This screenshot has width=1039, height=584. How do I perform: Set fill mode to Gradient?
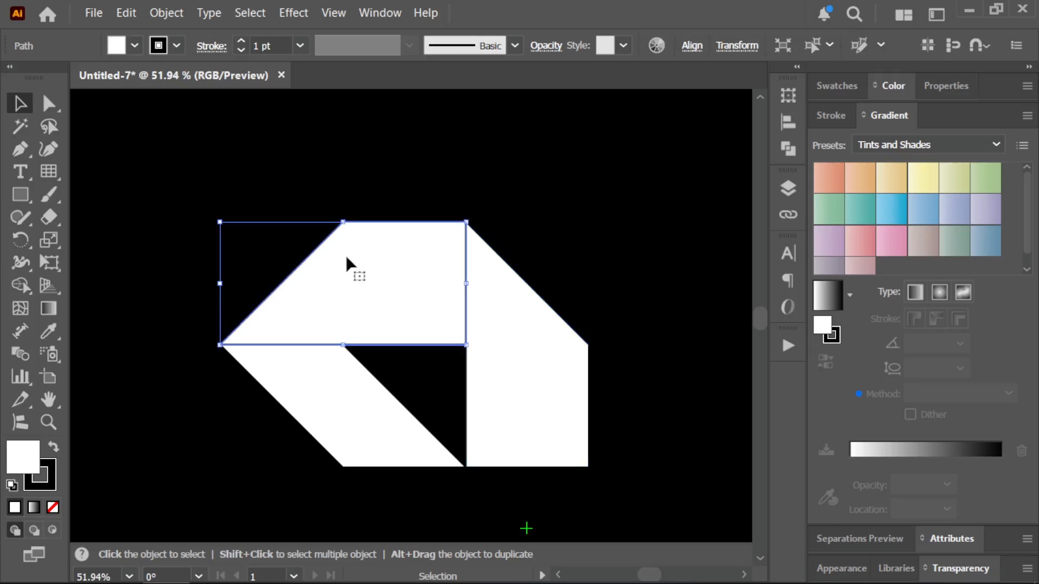pyautogui.click(x=34, y=507)
